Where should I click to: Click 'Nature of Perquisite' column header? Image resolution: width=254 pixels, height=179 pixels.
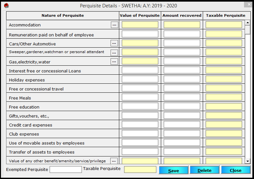(x=63, y=15)
